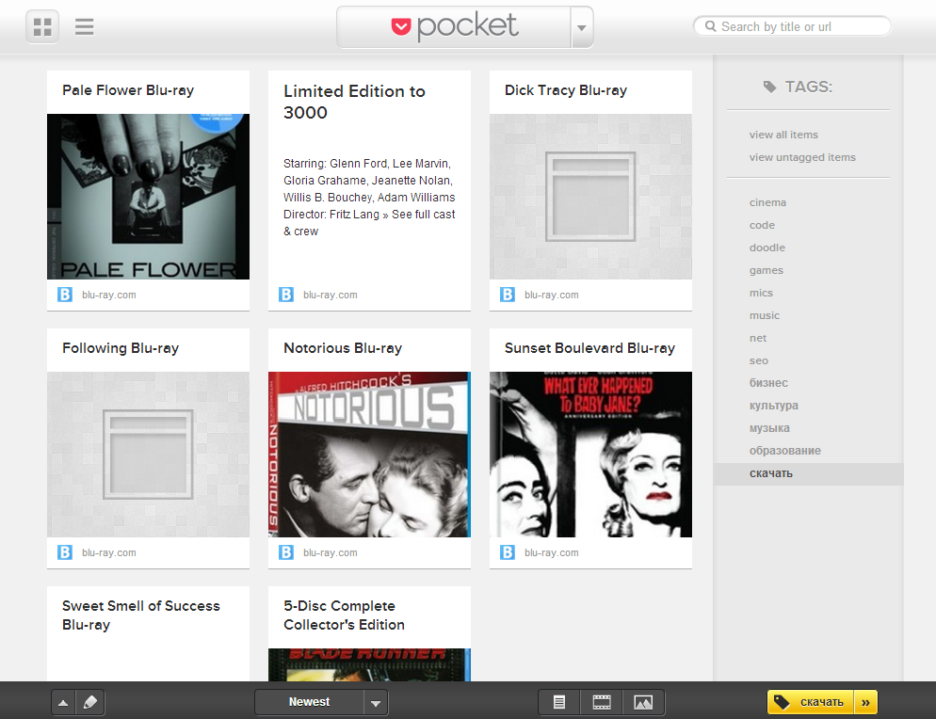Image resolution: width=936 pixels, height=719 pixels.
Task: Select the образование tag
Action: (785, 452)
